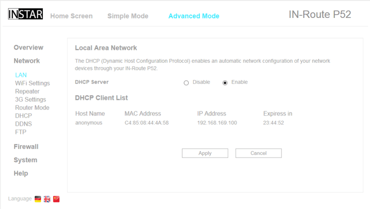Expand the Network section in sidebar

[x=27, y=61]
